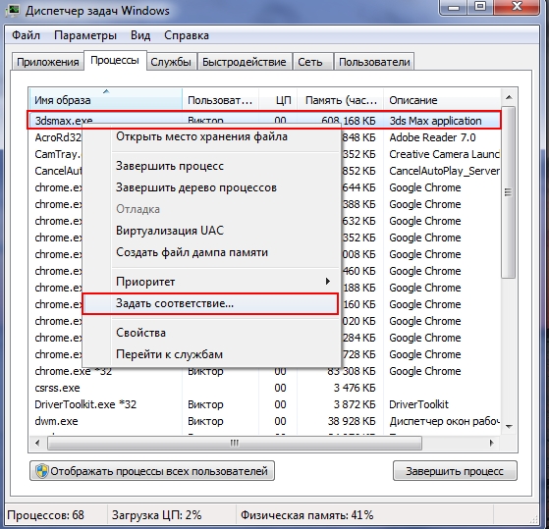The height and width of the screenshot is (529, 549).
Task: Click the CancelAutoPlay_Server description cell
Action: point(444,171)
